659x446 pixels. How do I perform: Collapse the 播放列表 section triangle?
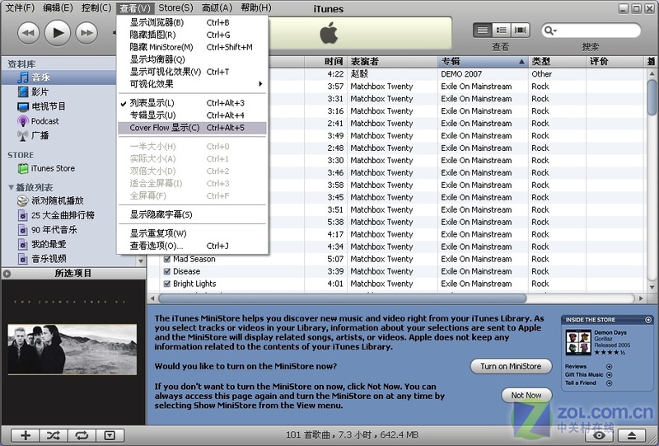click(x=11, y=187)
